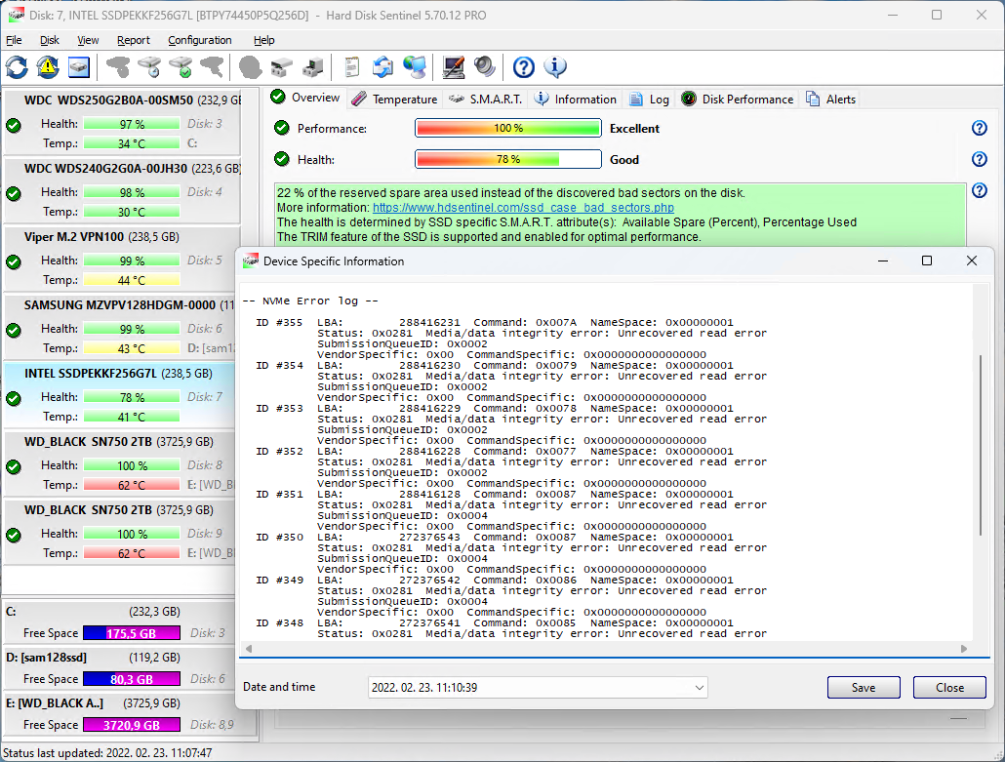Viewport: 1005px width, 762px height.
Task: Switch to the S.M.A.R.T. tab
Action: pyautogui.click(x=486, y=100)
